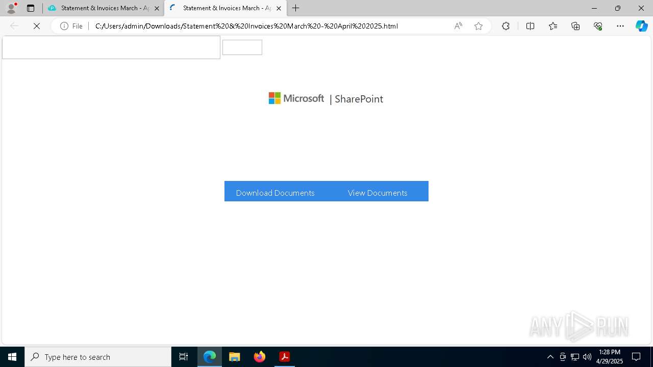Launch Firefox from taskbar
Screen dimensions: 653x367
260,357
